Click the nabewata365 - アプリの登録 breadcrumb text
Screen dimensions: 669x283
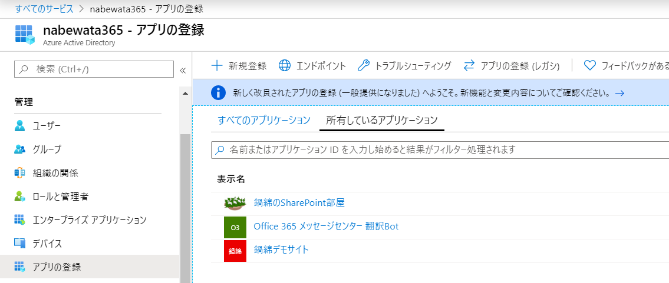(x=146, y=8)
